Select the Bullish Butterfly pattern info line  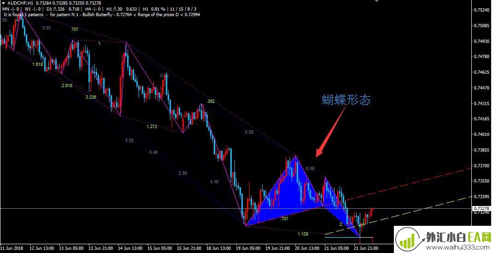102,14
